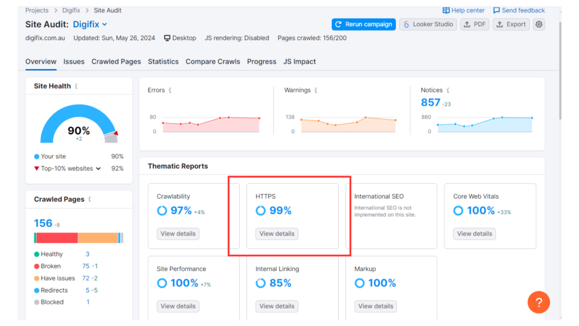The image size is (579, 326).
Task: Open the Crawled Pages tab
Action: click(116, 62)
